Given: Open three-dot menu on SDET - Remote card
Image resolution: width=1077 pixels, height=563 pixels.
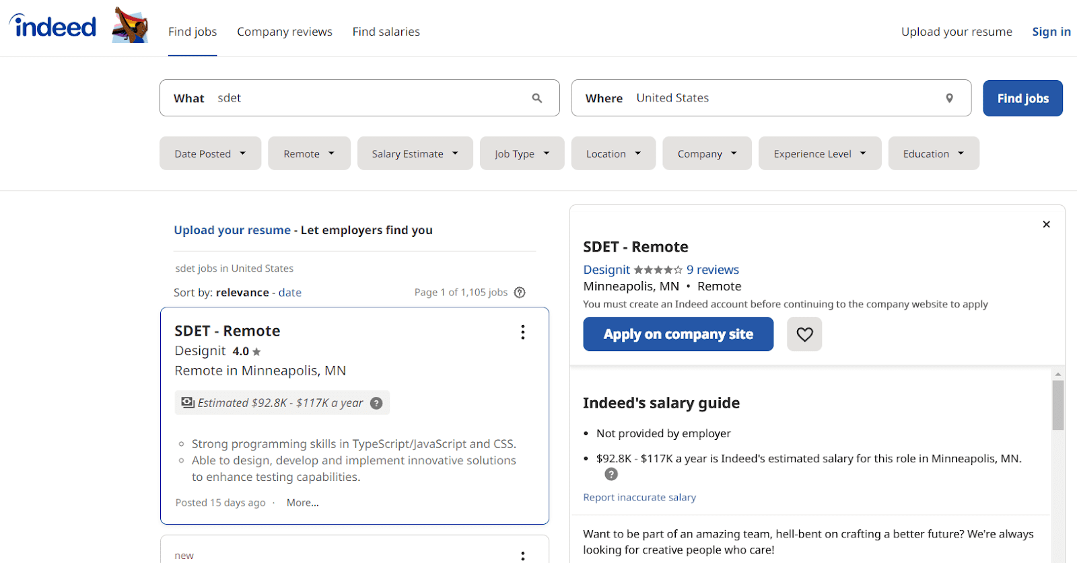Looking at the screenshot, I should point(522,332).
